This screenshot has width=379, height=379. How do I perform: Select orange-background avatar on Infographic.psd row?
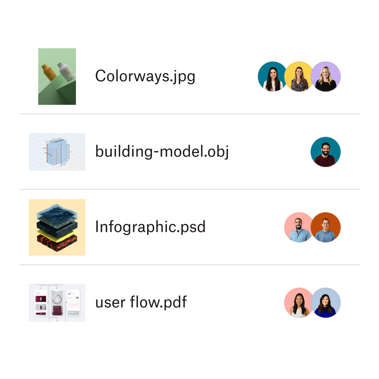click(x=326, y=227)
